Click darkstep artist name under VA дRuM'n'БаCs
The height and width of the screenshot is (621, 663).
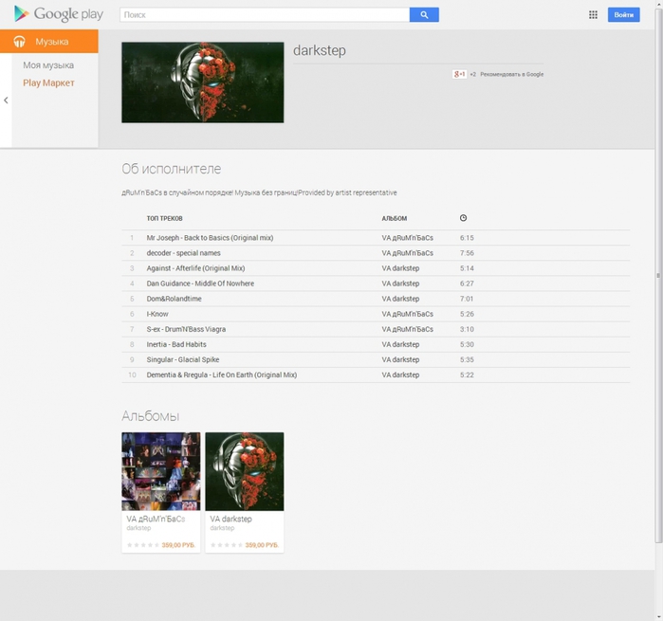[138, 528]
